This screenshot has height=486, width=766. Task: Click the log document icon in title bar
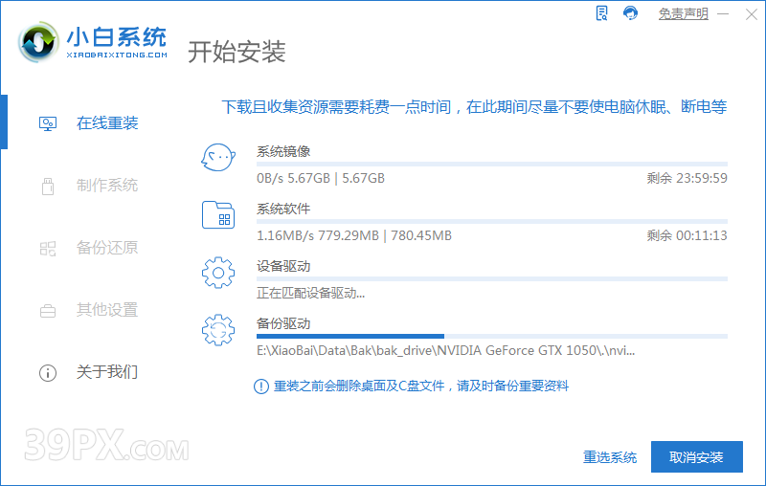coord(601,13)
